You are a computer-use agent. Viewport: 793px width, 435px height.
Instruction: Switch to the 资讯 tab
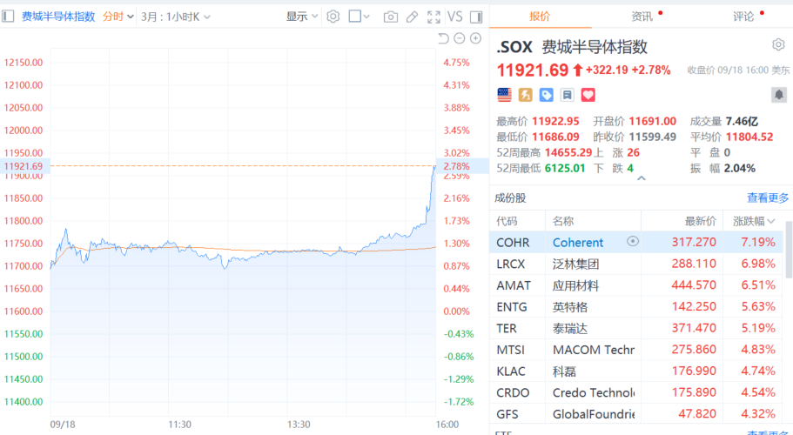click(x=642, y=17)
